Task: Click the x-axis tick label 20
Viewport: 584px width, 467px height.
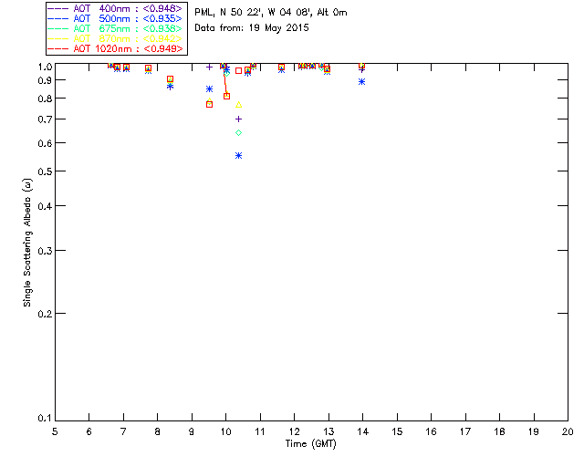Action: point(568,431)
